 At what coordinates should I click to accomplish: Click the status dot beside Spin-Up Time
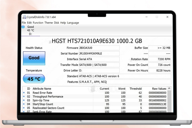pyautogui.click(x=24, y=100)
